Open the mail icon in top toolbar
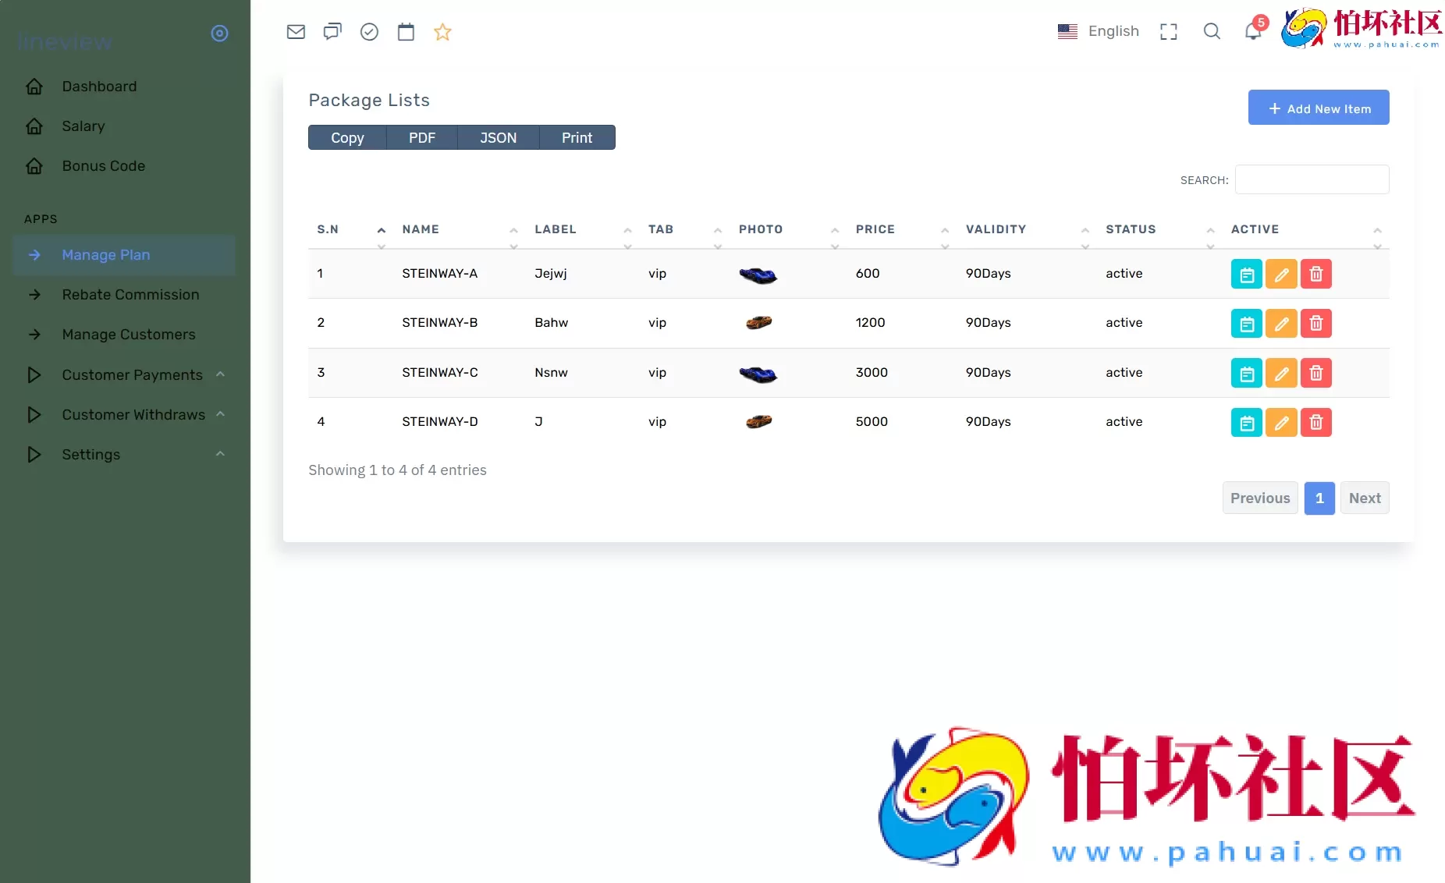The height and width of the screenshot is (883, 1445). click(296, 32)
